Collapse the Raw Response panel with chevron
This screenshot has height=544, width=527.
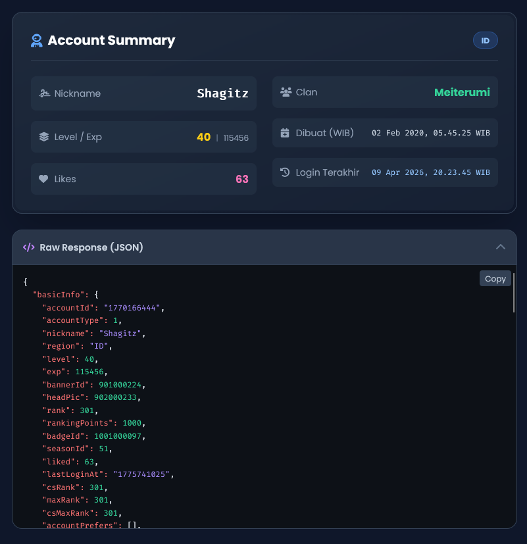point(500,247)
